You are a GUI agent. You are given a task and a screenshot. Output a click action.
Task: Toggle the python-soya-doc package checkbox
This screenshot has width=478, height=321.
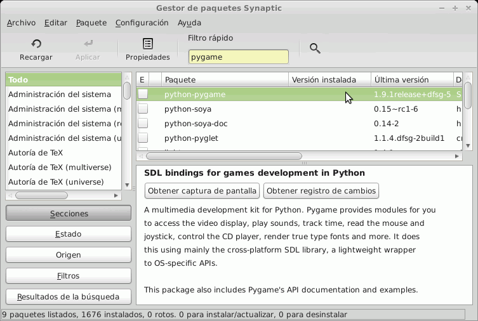pos(143,123)
